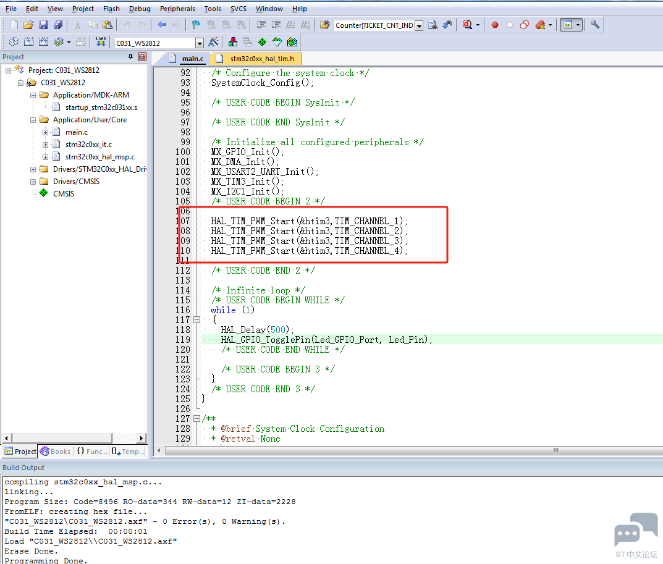
Task: Click the Save All icon
Action: point(58,25)
